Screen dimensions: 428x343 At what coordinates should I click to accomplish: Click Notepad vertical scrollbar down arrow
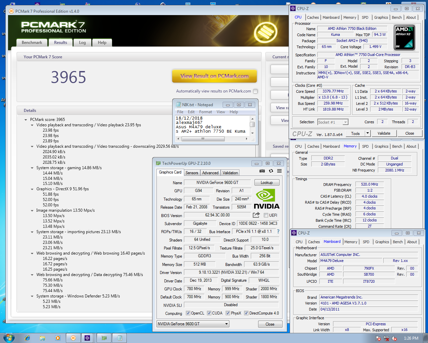click(252, 133)
